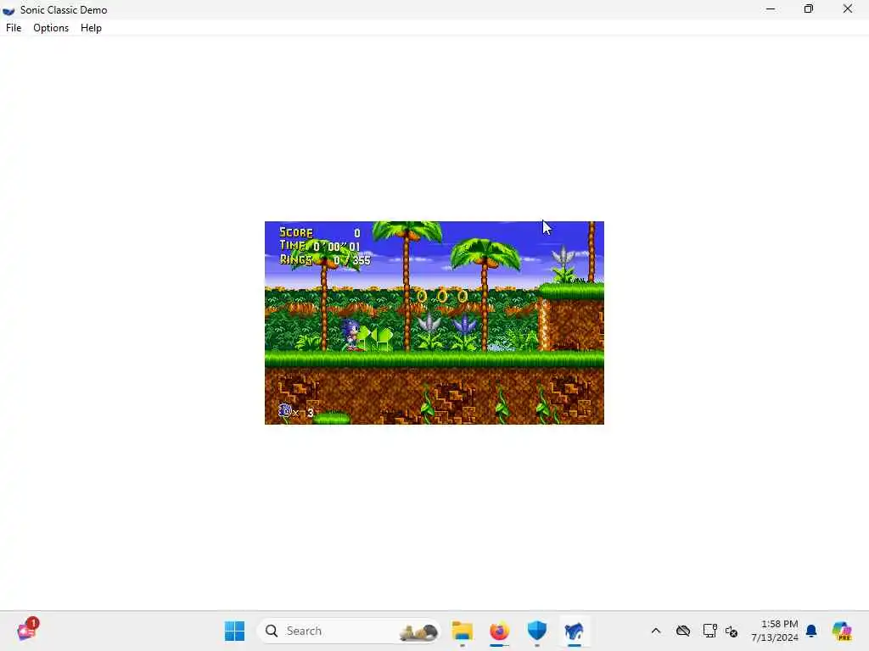Click the display/network tray icon
This screenshot has height=651, width=869.
pyautogui.click(x=709, y=631)
